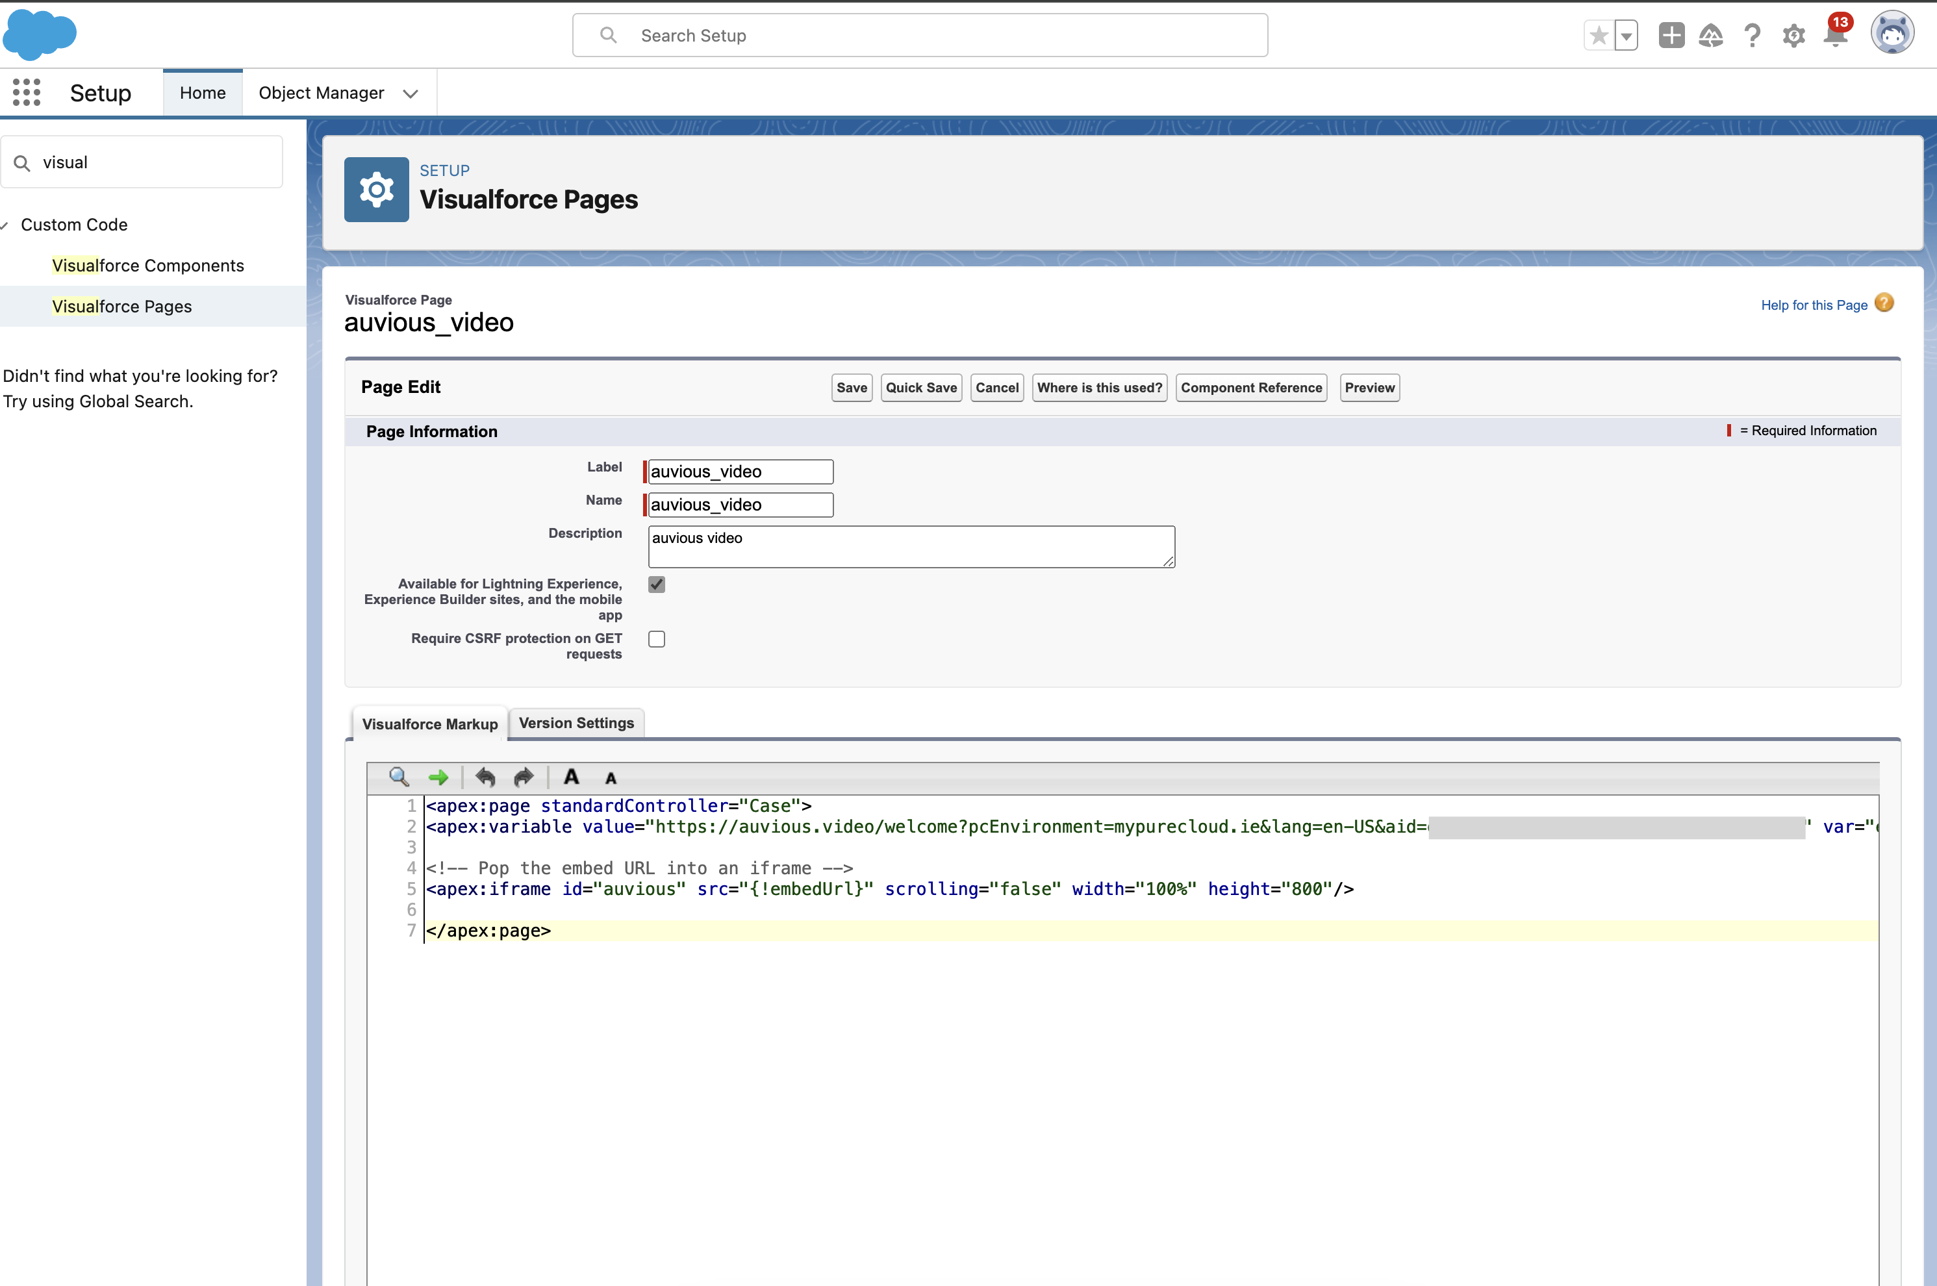1937x1286 pixels.
Task: Click the increase font size icon in editor
Action: 570,777
